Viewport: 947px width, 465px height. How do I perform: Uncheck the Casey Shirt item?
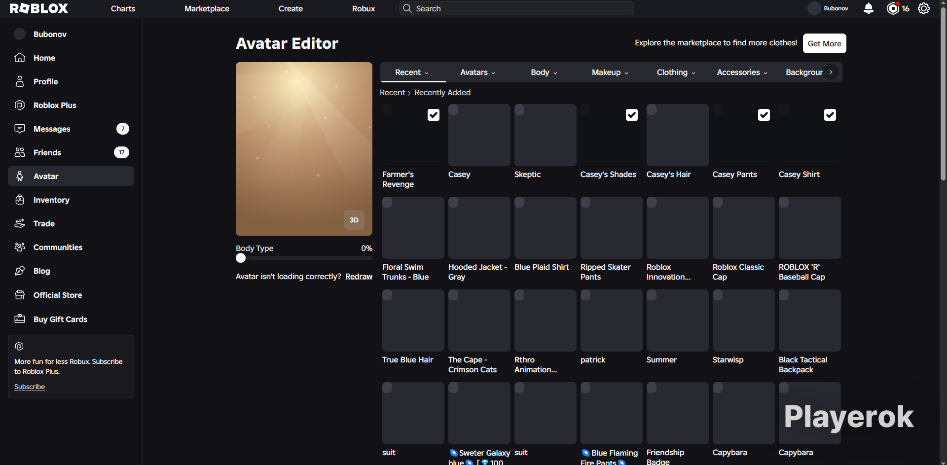click(830, 115)
